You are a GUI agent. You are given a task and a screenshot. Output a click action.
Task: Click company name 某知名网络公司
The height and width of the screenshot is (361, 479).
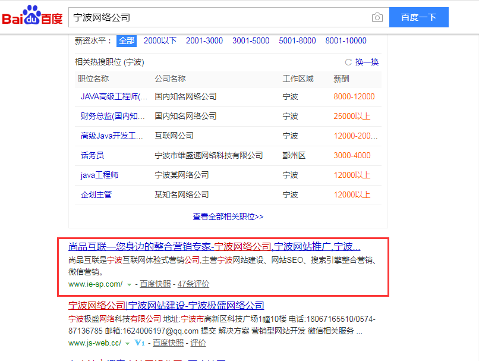click(x=181, y=194)
